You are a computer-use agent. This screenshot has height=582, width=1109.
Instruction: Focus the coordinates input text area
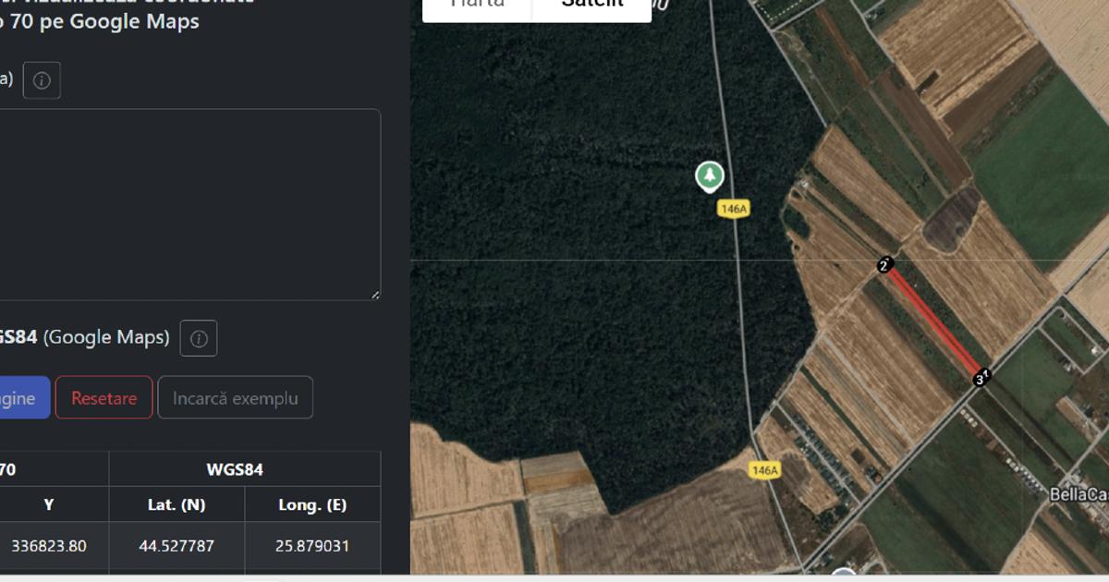185,203
